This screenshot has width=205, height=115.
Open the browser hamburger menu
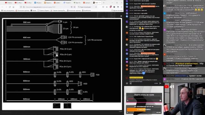click(x=122, y=7)
